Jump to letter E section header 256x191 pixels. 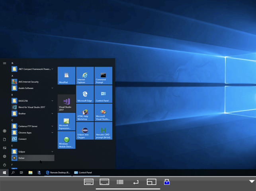[12, 146]
